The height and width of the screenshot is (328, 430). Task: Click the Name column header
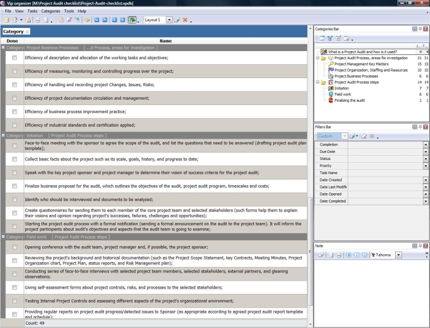pyautogui.click(x=166, y=41)
